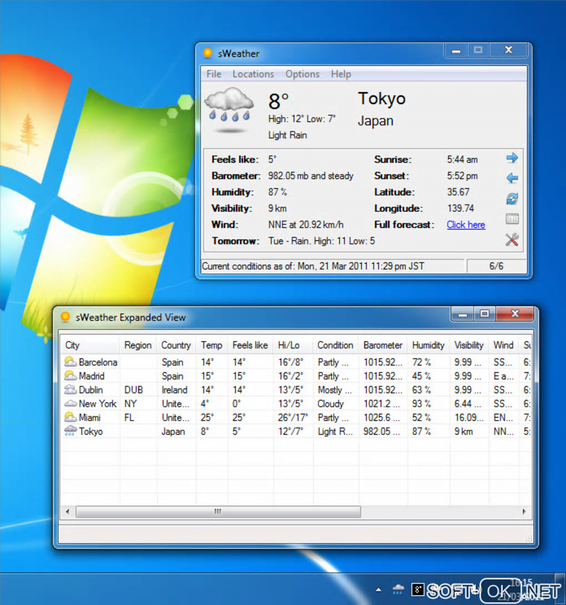The image size is (566, 605).
Task: Open the Help menu
Action: coord(341,74)
